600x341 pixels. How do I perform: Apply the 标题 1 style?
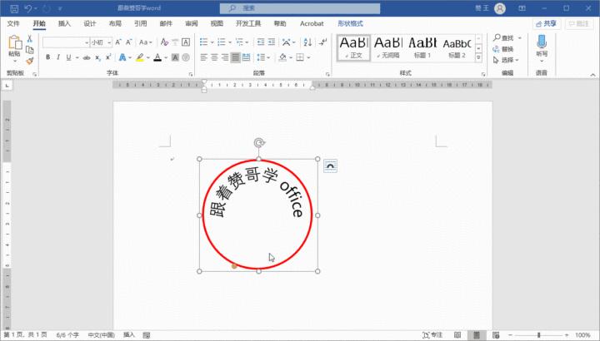pyautogui.click(x=422, y=47)
